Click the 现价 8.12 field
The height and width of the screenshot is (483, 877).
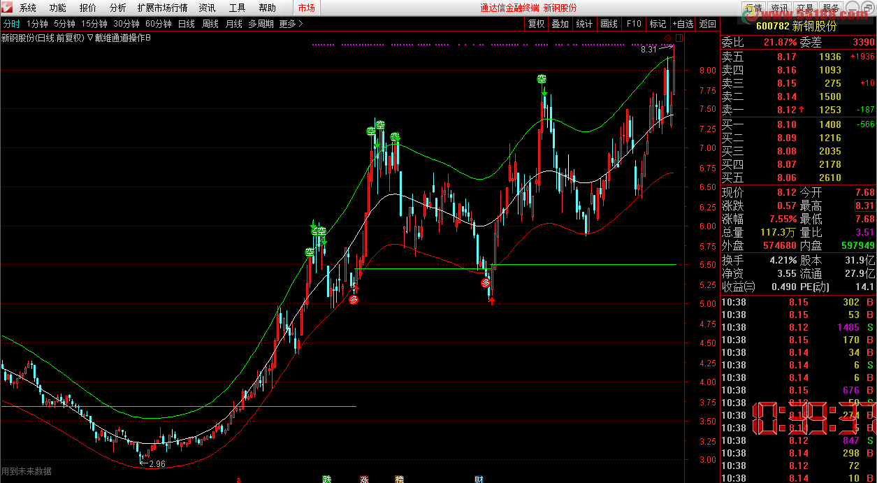(759, 192)
